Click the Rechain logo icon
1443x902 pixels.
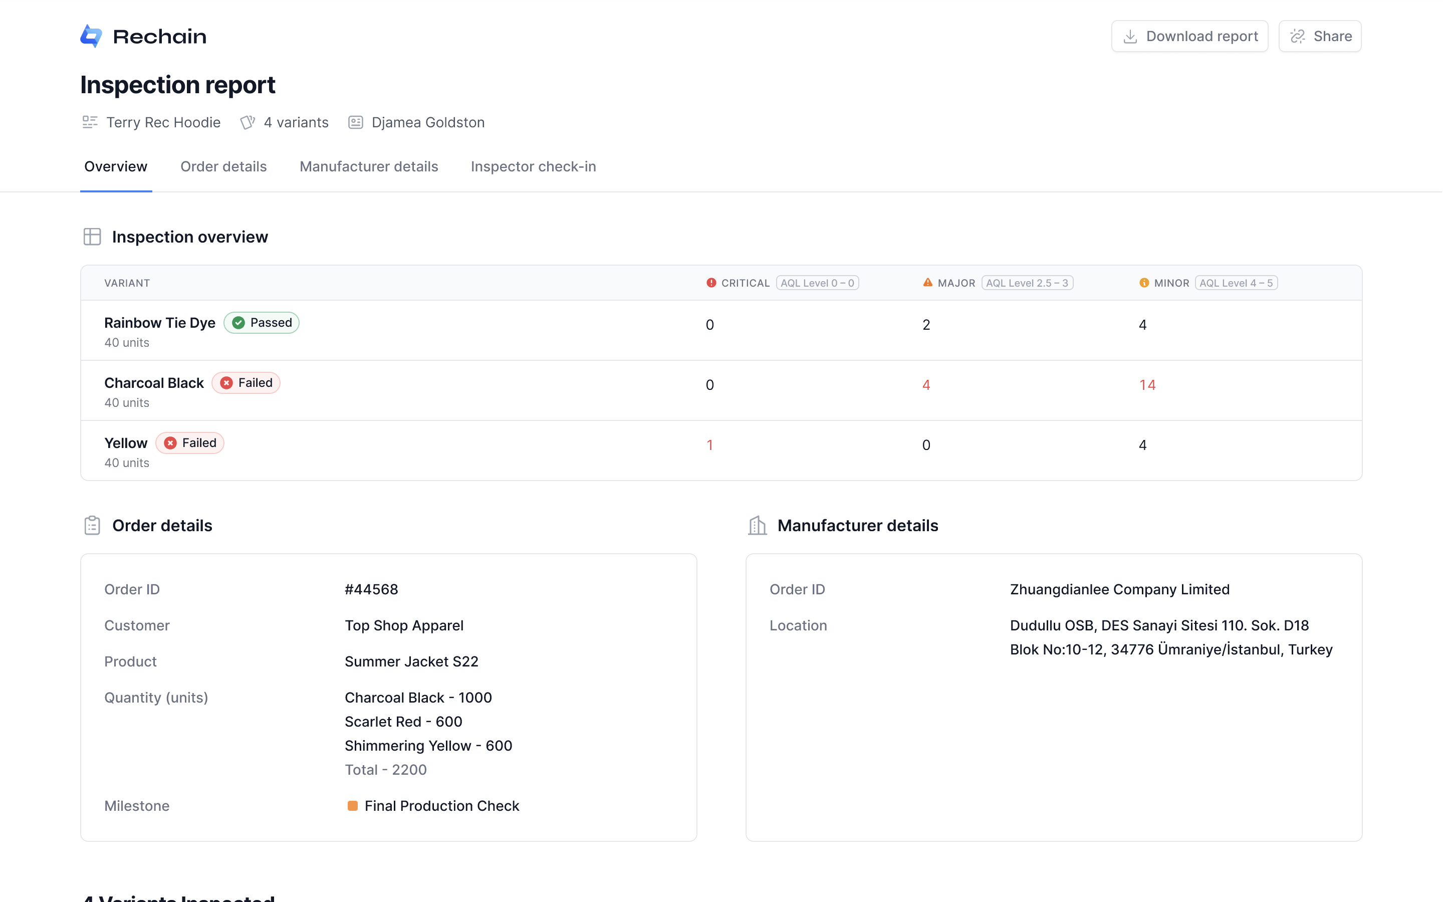coord(91,36)
